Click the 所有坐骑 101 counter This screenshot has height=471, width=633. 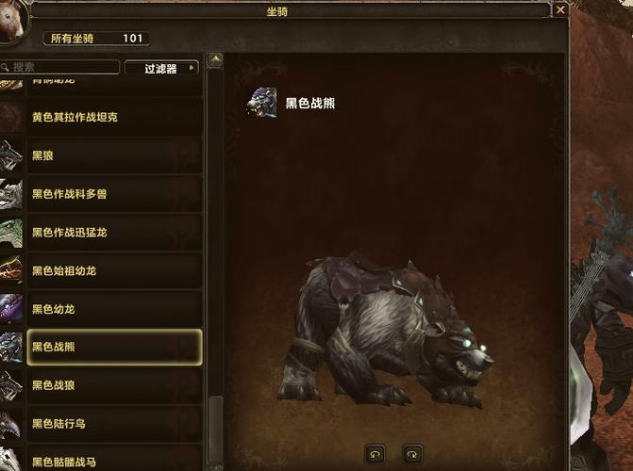point(96,39)
